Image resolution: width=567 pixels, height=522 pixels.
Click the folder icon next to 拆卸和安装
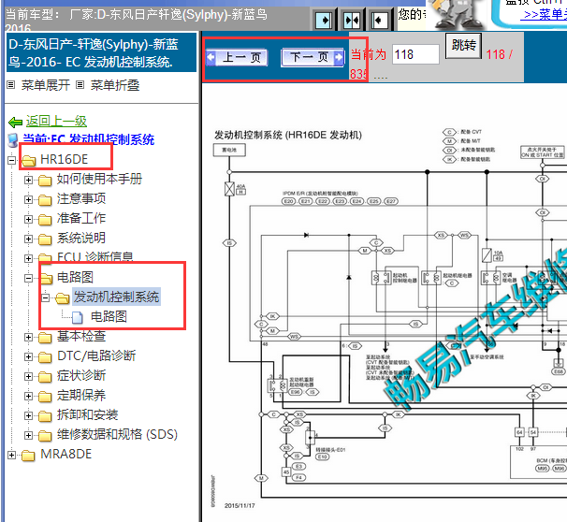45,416
